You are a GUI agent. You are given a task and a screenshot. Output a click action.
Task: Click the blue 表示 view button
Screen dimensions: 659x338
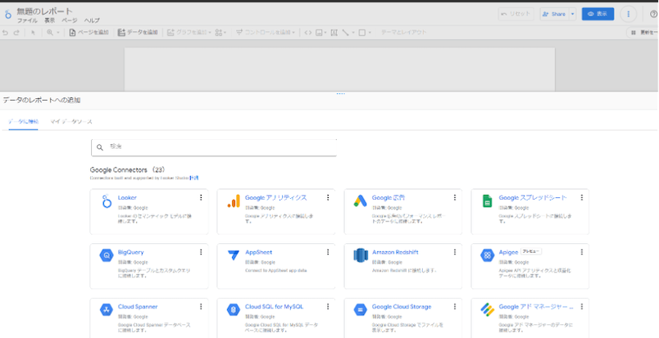point(598,14)
